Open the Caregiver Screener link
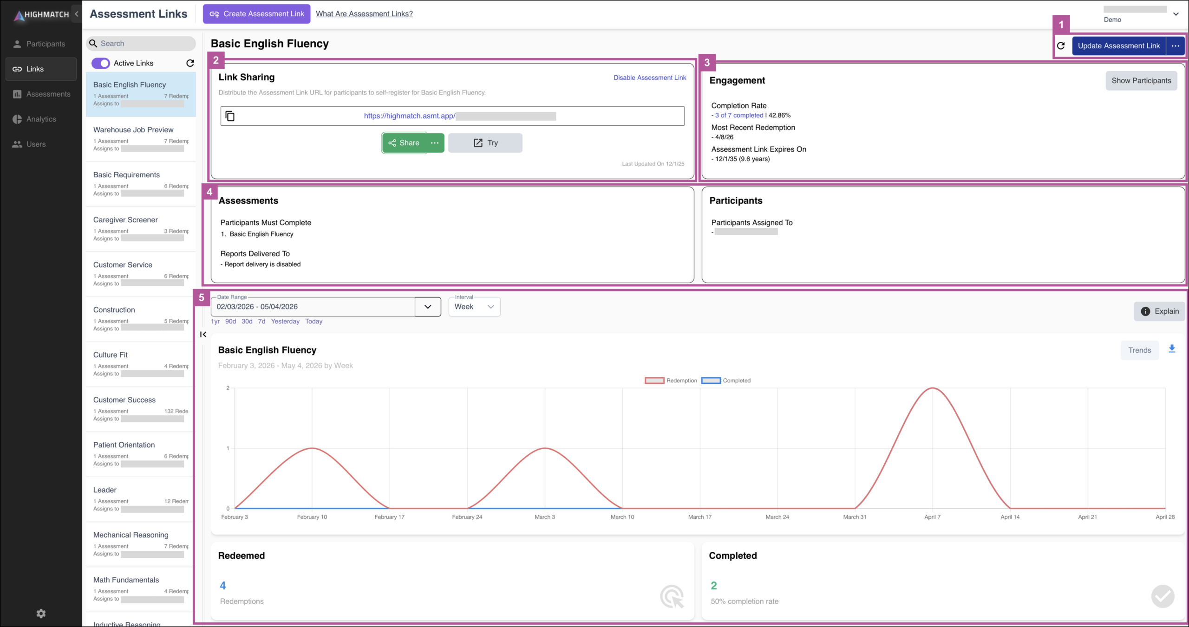The image size is (1189, 627). coord(141,229)
